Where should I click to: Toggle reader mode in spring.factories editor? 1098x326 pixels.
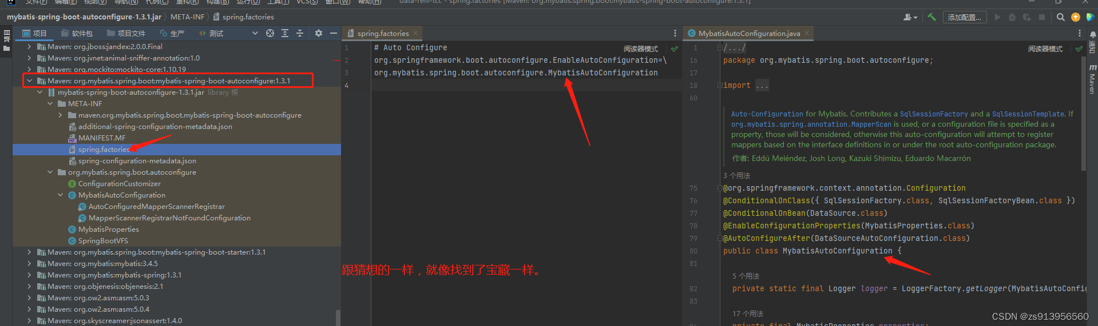[641, 49]
